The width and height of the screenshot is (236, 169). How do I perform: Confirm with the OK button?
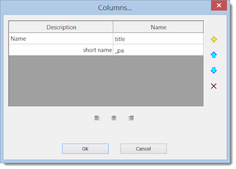tap(85, 149)
